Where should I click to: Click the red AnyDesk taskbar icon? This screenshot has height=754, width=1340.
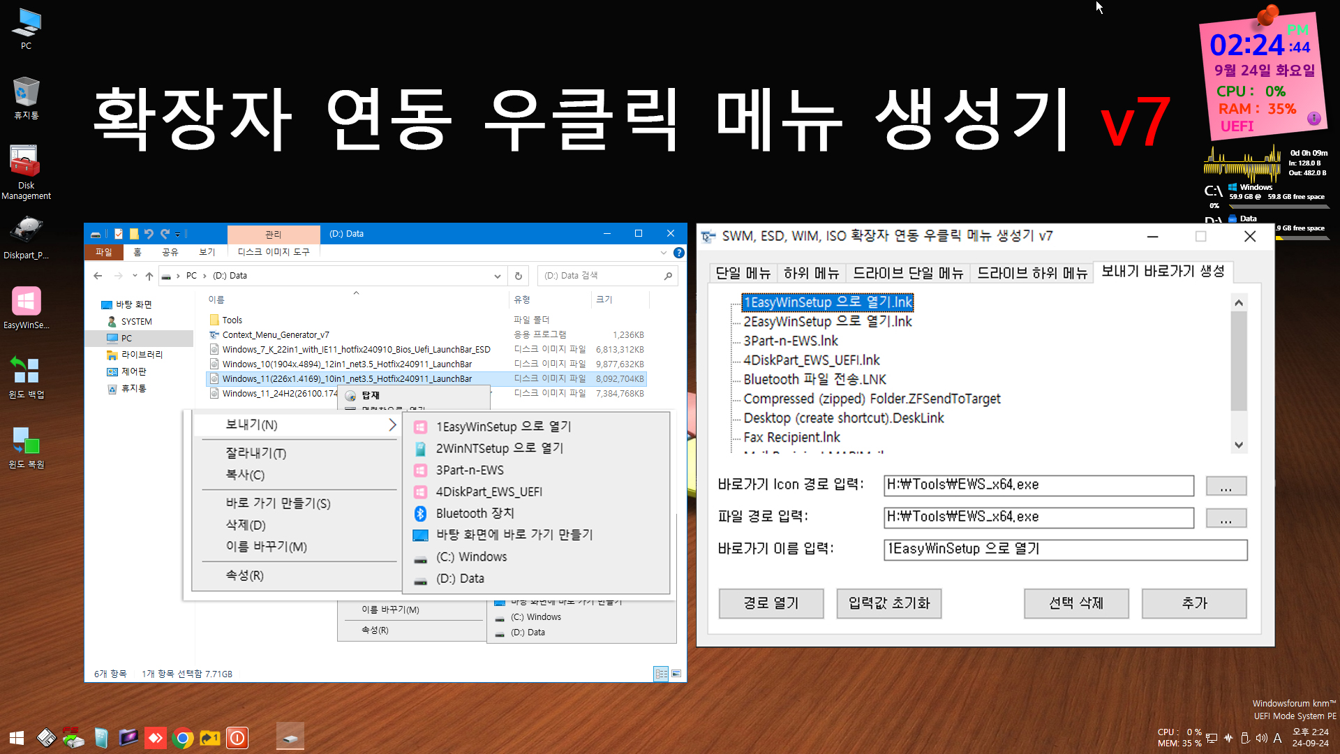(156, 738)
